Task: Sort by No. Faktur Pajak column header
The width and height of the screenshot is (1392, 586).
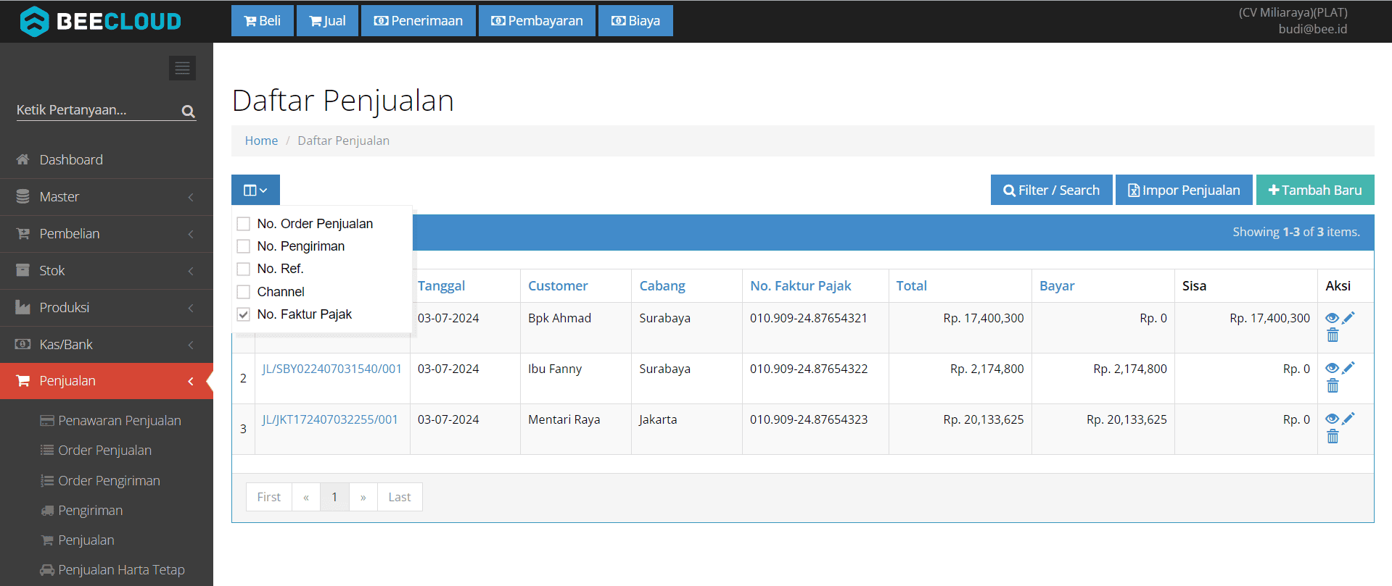Action: click(801, 286)
